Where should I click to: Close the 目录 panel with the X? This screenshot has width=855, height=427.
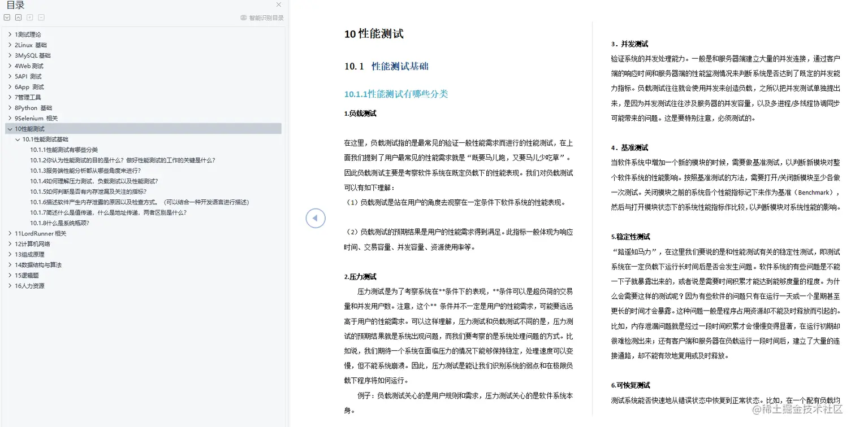pyautogui.click(x=279, y=5)
